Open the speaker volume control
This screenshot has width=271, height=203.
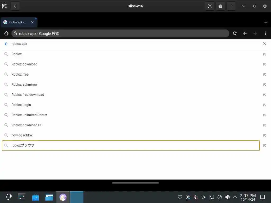coord(227,197)
